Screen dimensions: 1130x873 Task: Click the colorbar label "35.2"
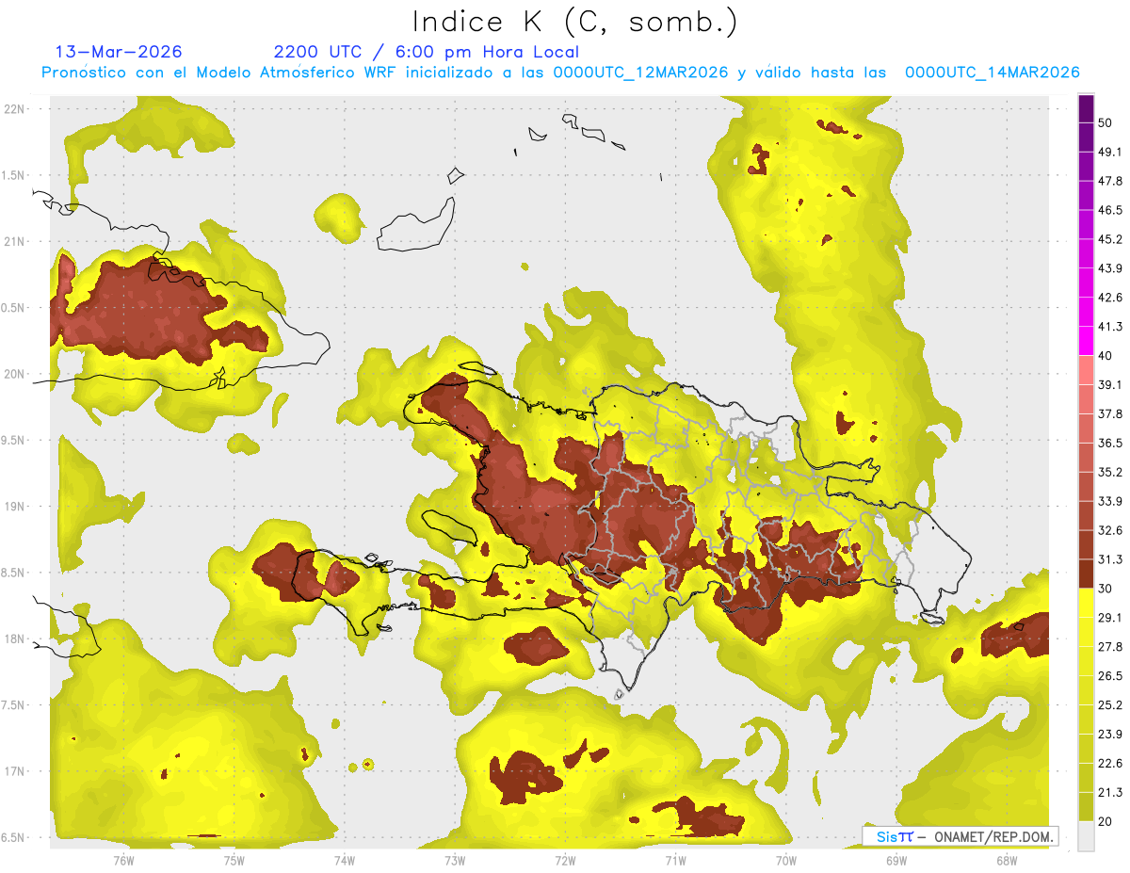[1111, 473]
